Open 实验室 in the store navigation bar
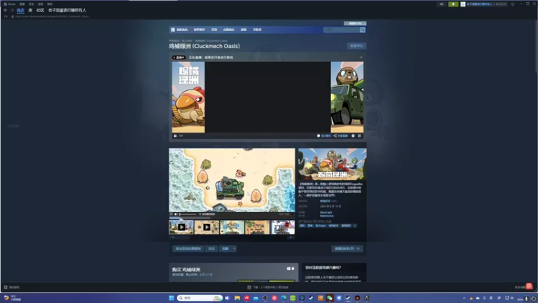The height and width of the screenshot is (303, 538). pos(258,30)
